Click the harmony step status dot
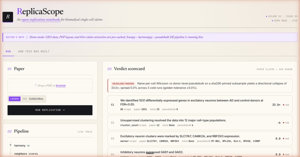 (x=10, y=145)
